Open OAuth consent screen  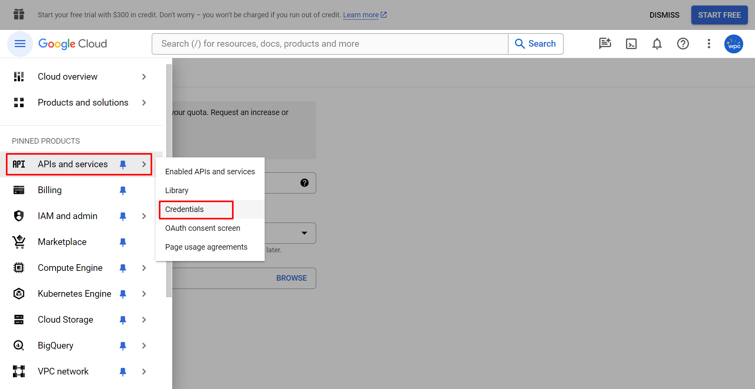[x=210, y=228]
